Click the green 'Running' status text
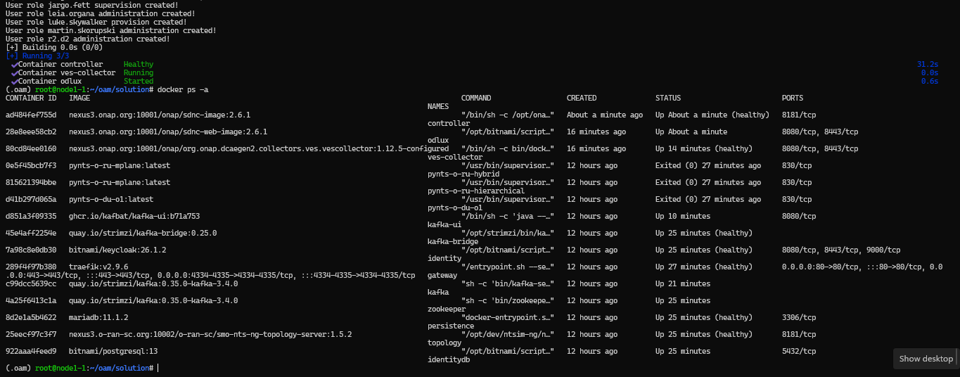This screenshot has width=960, height=377. [x=139, y=73]
